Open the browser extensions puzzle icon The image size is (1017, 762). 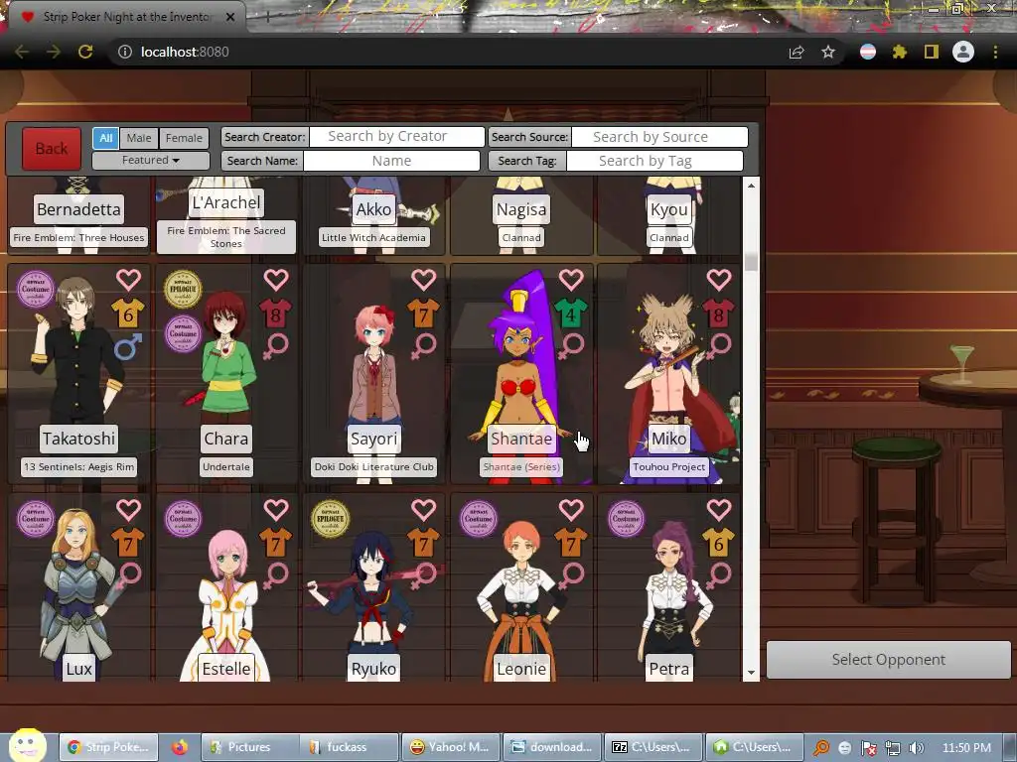(x=900, y=52)
